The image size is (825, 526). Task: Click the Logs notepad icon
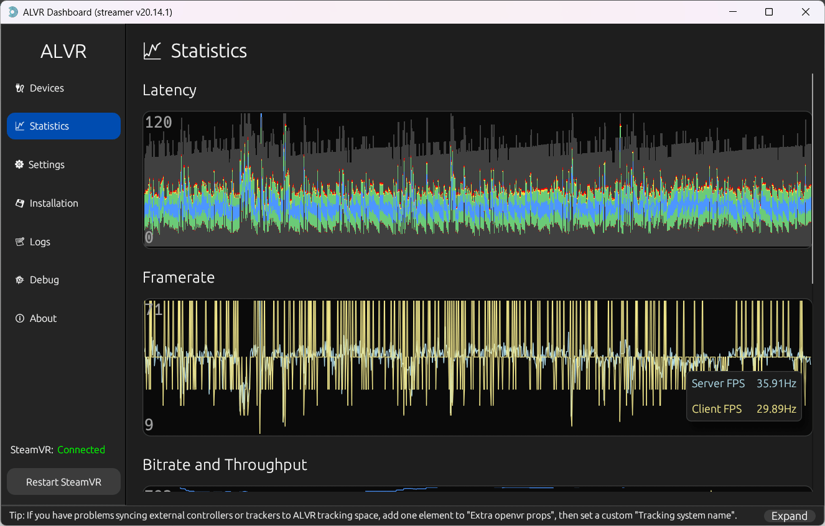click(19, 242)
